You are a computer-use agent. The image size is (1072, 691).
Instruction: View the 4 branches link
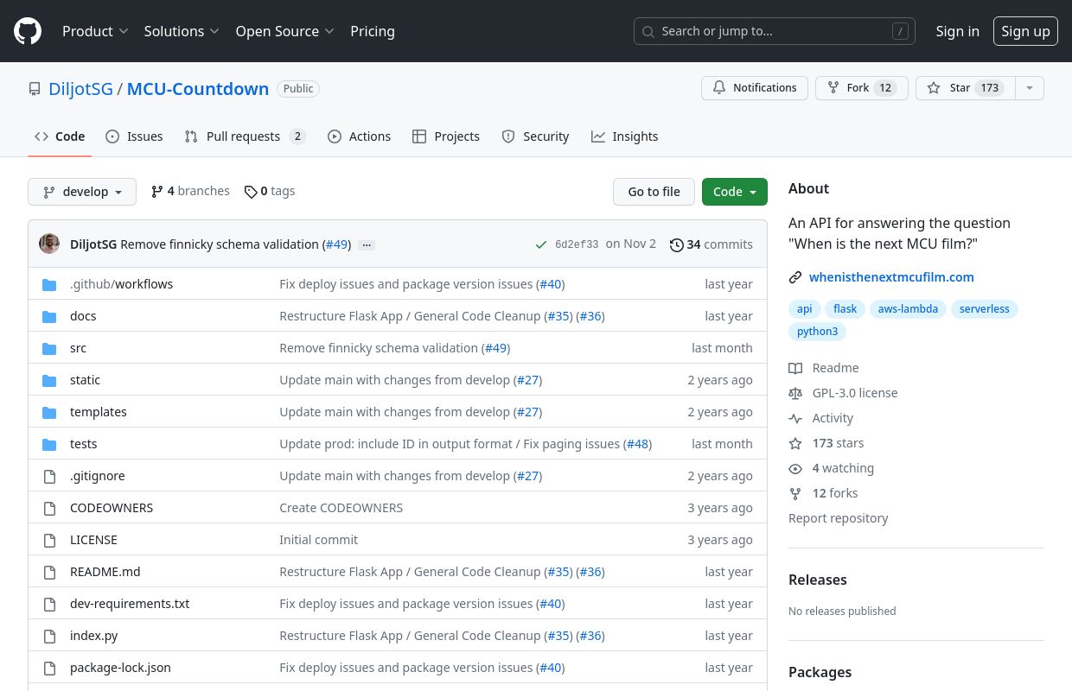coord(190,191)
